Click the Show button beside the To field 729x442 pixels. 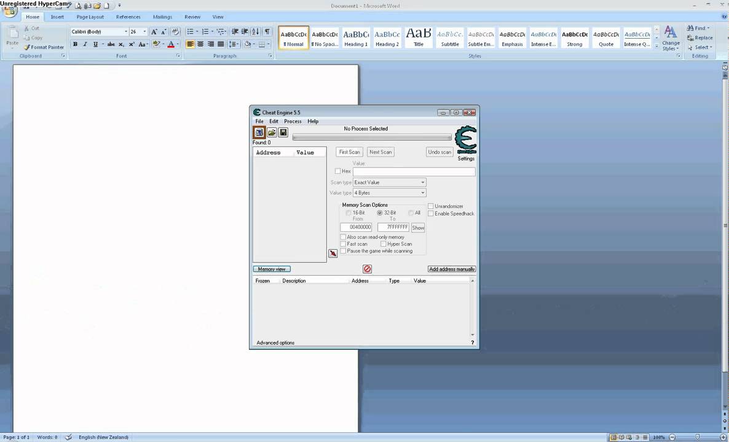418,228
